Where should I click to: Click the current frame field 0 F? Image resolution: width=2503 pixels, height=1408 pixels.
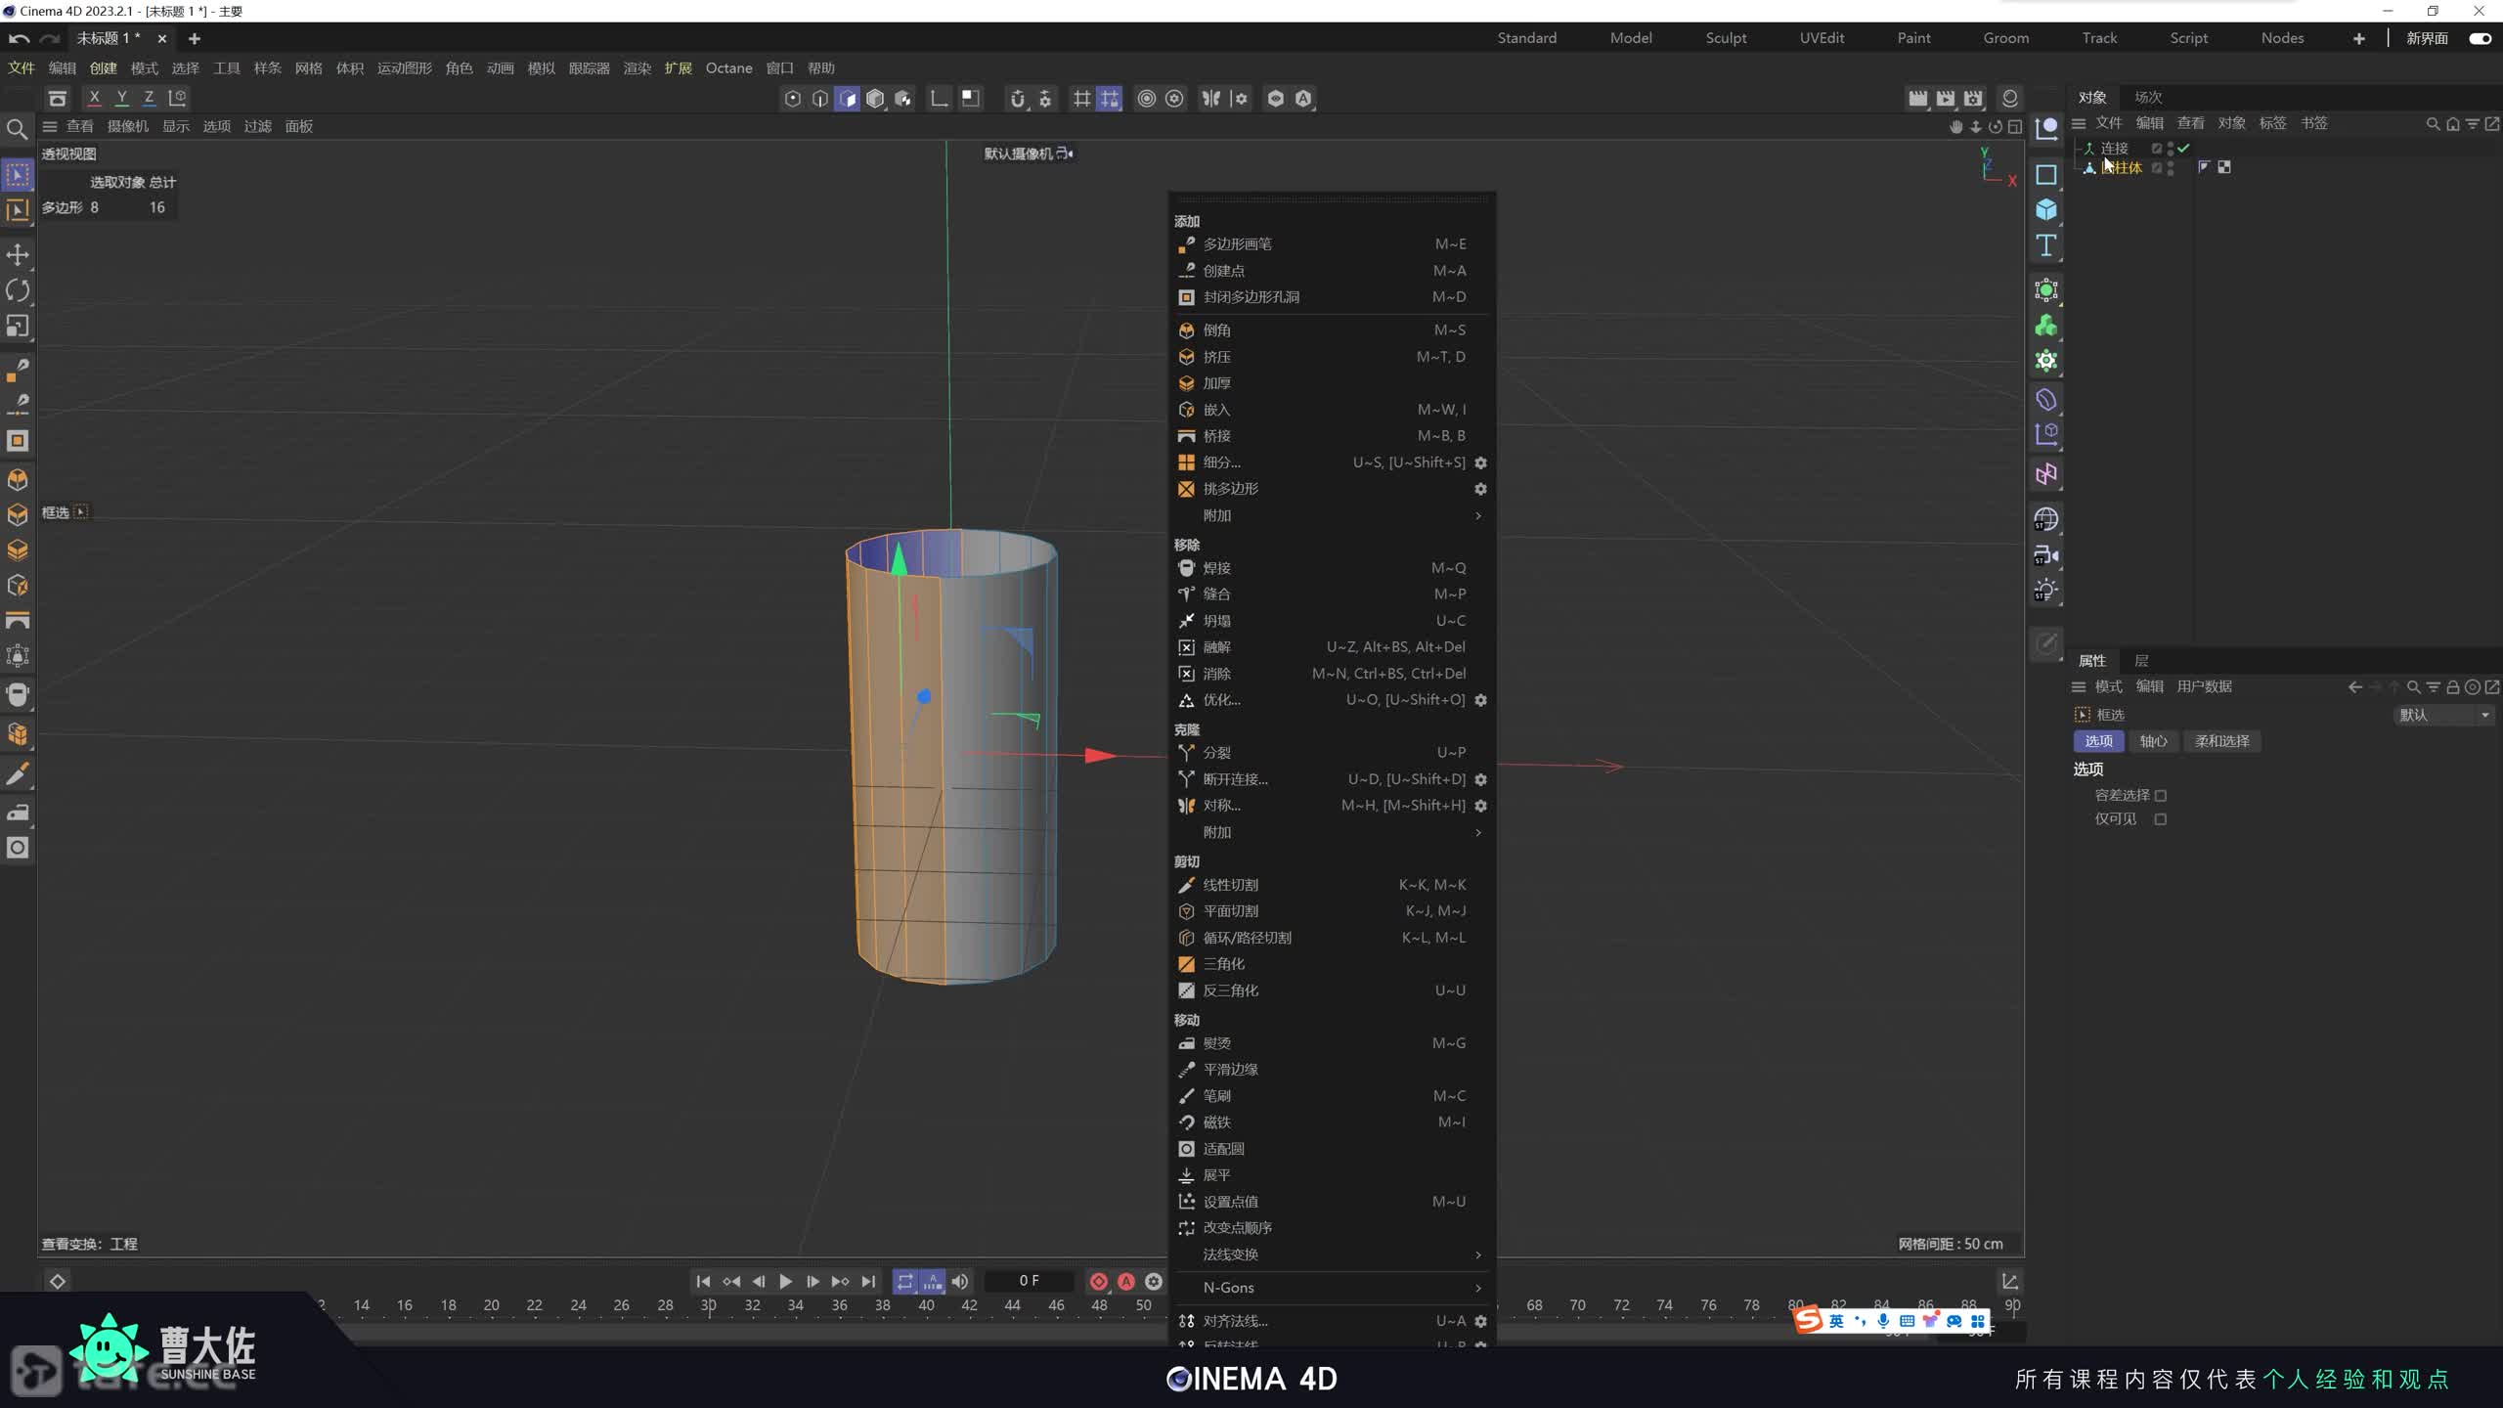point(1029,1281)
